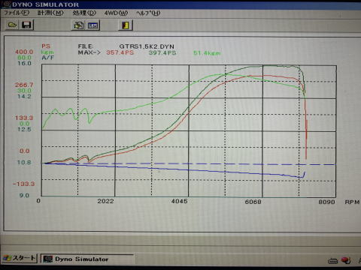Click the 8090 RPM axis label

click(x=326, y=202)
